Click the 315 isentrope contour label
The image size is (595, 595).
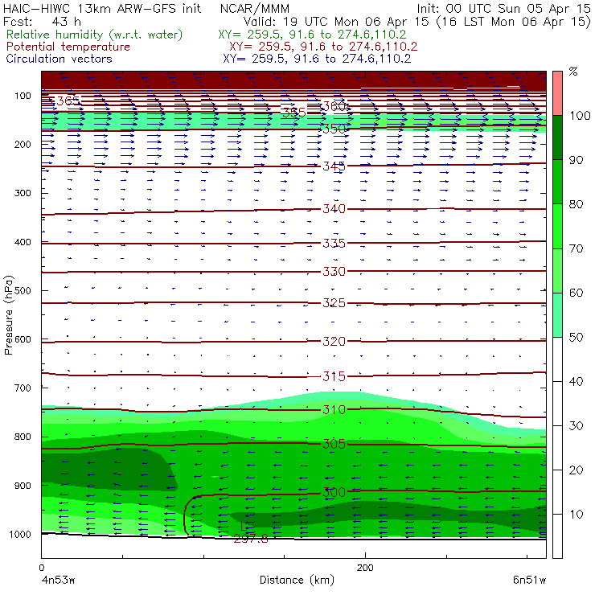pos(334,376)
